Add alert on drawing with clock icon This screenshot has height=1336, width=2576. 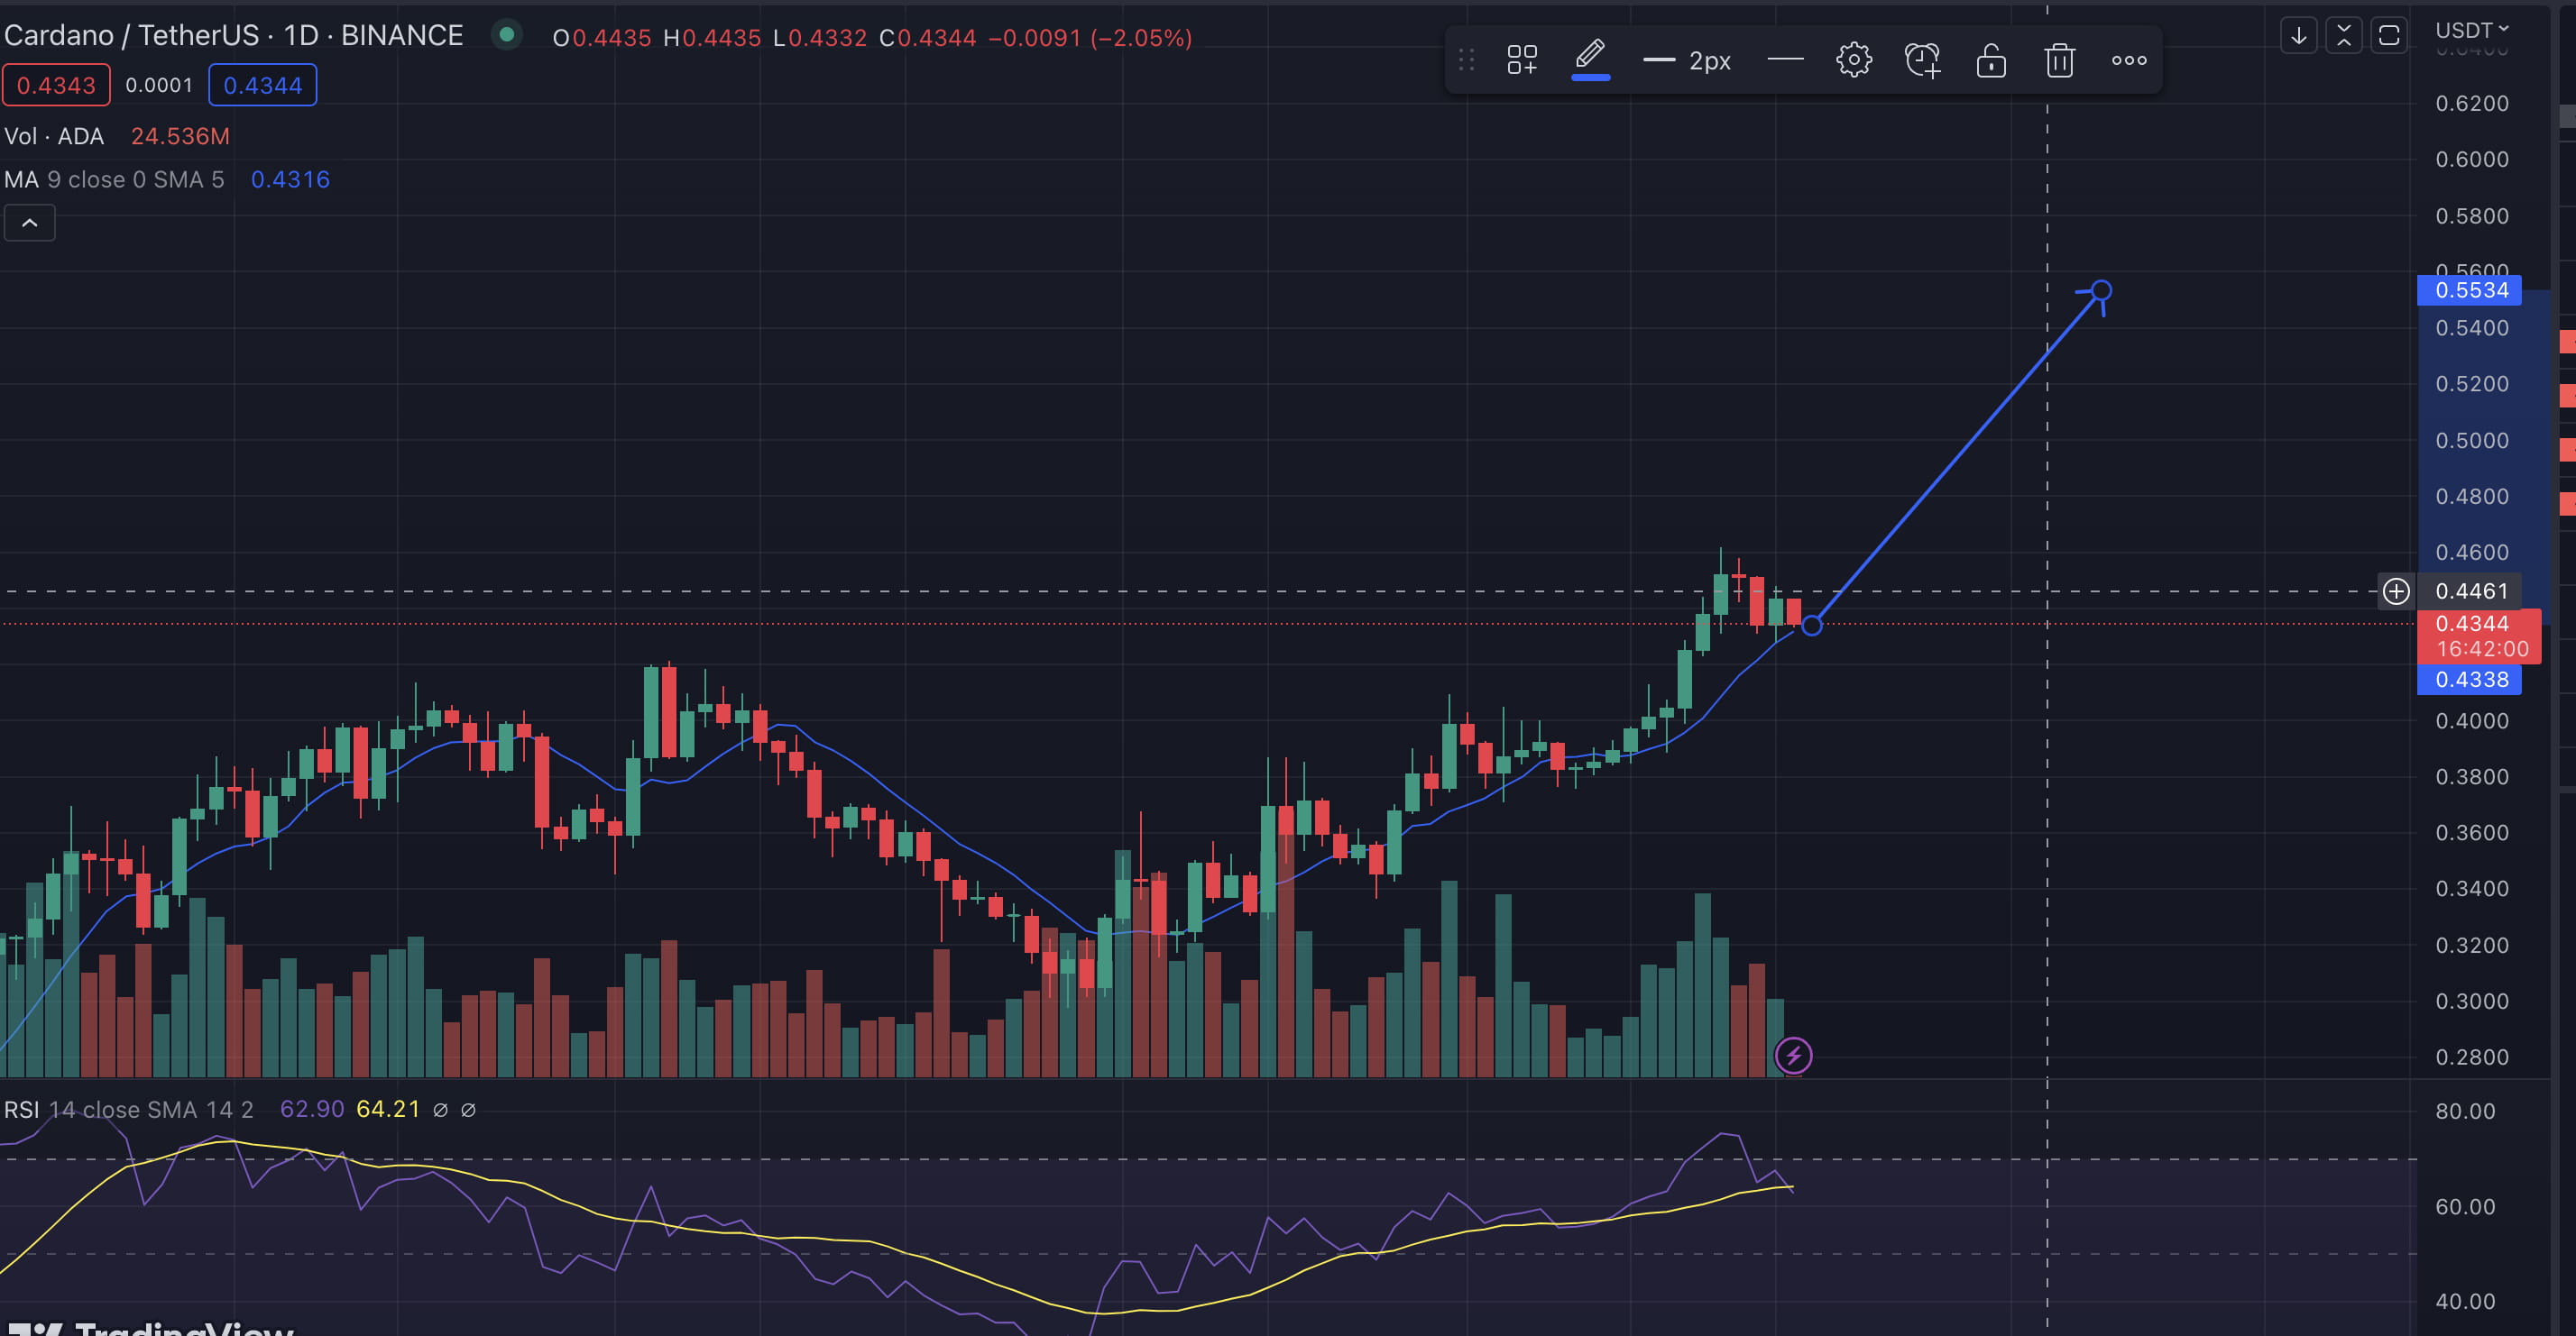pos(1922,60)
